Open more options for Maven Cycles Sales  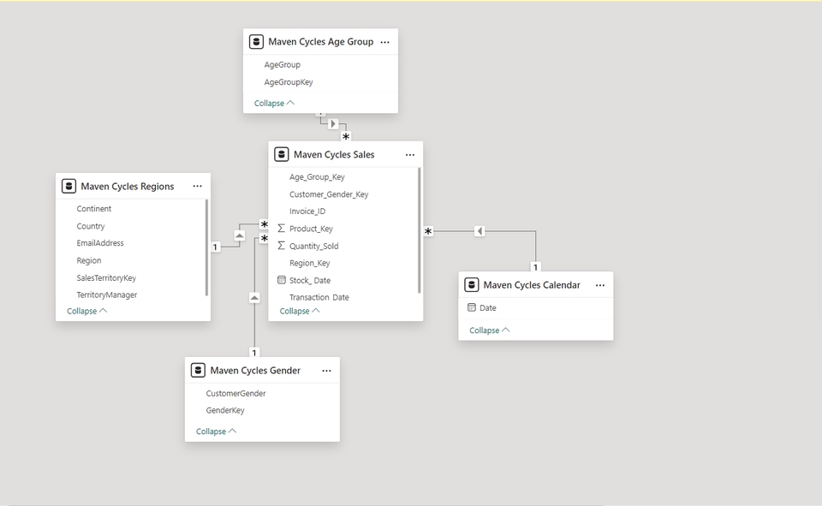tap(410, 155)
